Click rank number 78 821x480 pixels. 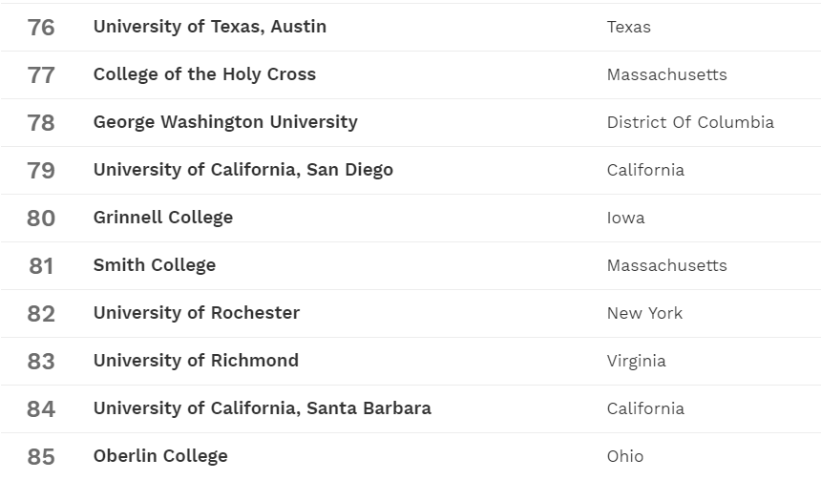(x=41, y=123)
